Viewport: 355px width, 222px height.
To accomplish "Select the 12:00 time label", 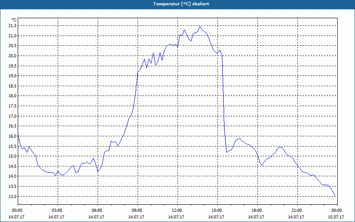I will pos(178,210).
